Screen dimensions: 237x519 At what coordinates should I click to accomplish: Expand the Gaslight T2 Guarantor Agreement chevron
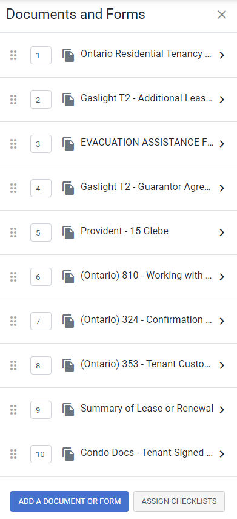pyautogui.click(x=222, y=188)
